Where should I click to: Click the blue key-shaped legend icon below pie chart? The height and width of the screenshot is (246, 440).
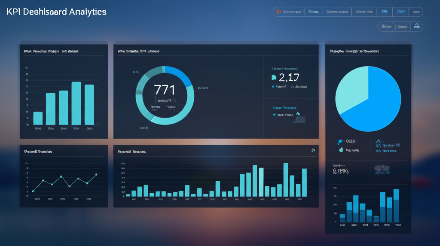pos(340,141)
